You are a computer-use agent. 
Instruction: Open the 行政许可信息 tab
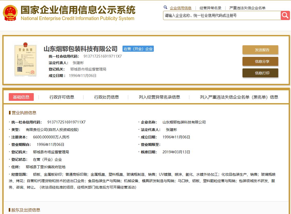(x=62, y=97)
